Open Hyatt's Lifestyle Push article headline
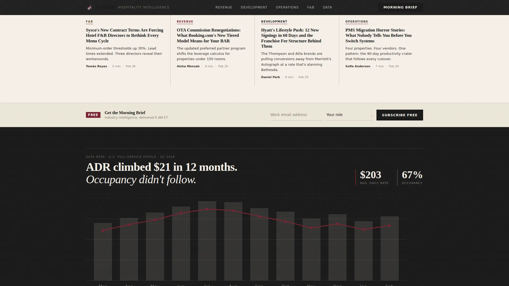Image resolution: width=509 pixels, height=286 pixels. 291,38
